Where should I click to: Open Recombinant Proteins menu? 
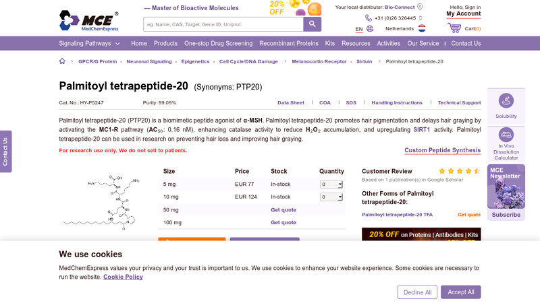coord(289,44)
